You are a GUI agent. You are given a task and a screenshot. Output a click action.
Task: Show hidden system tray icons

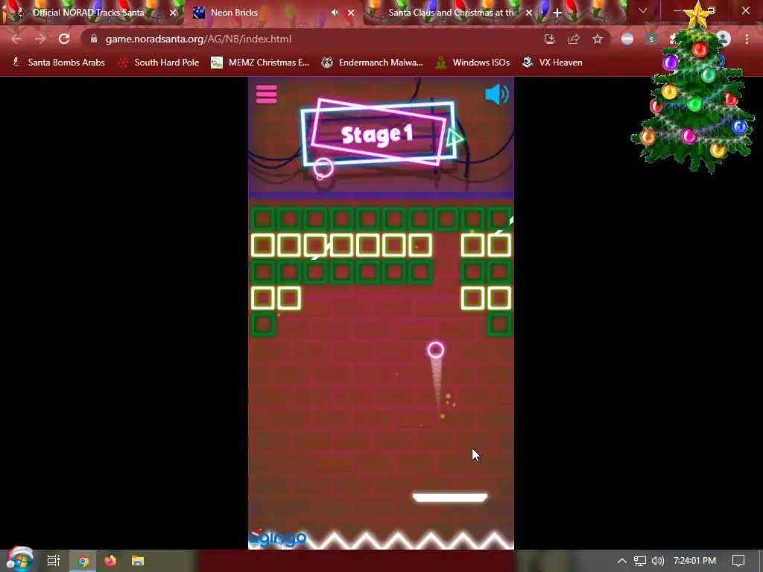[622, 561]
